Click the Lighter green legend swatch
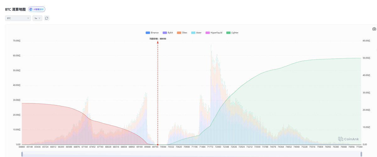 [228, 33]
